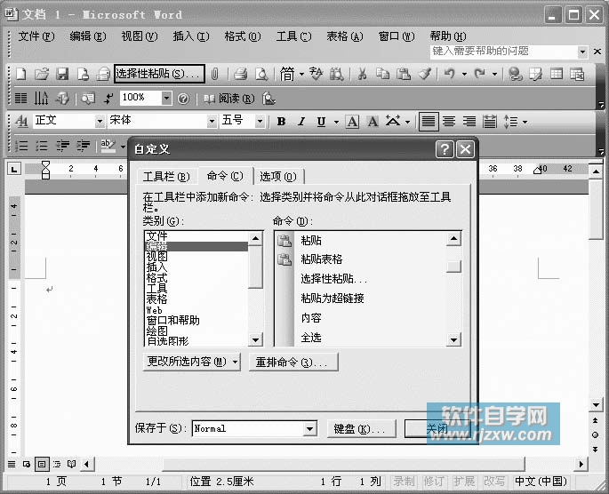
Task: Open the 文件 menu
Action: coord(36,36)
